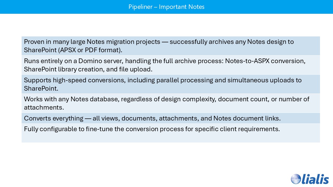Screen dimensions: 333x187
Task: Click the phrase 'Notes document links'
Action: 247,118
